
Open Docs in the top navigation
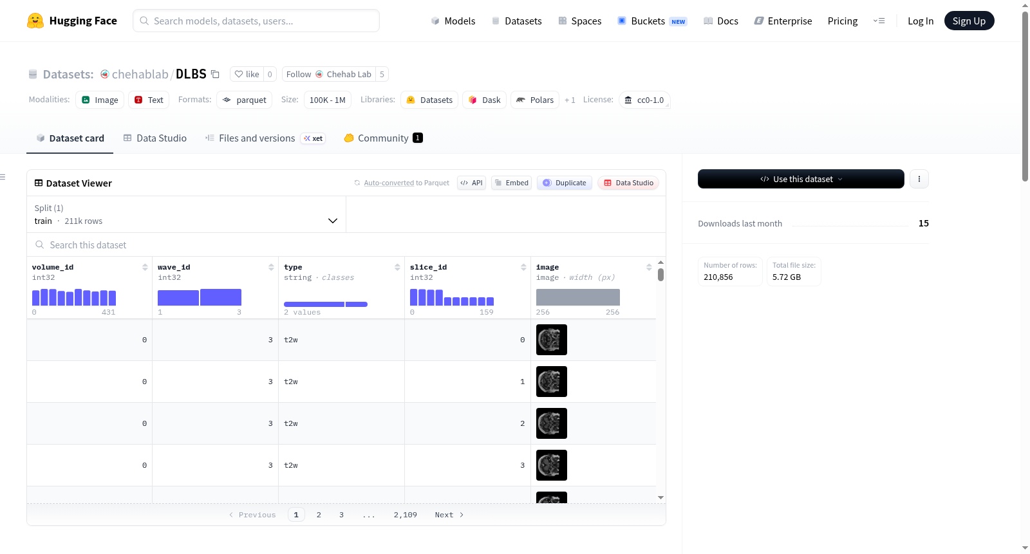[721, 21]
